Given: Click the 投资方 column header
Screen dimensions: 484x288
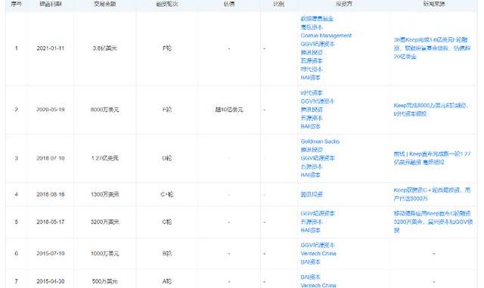Looking at the screenshot, I should 344,4.
